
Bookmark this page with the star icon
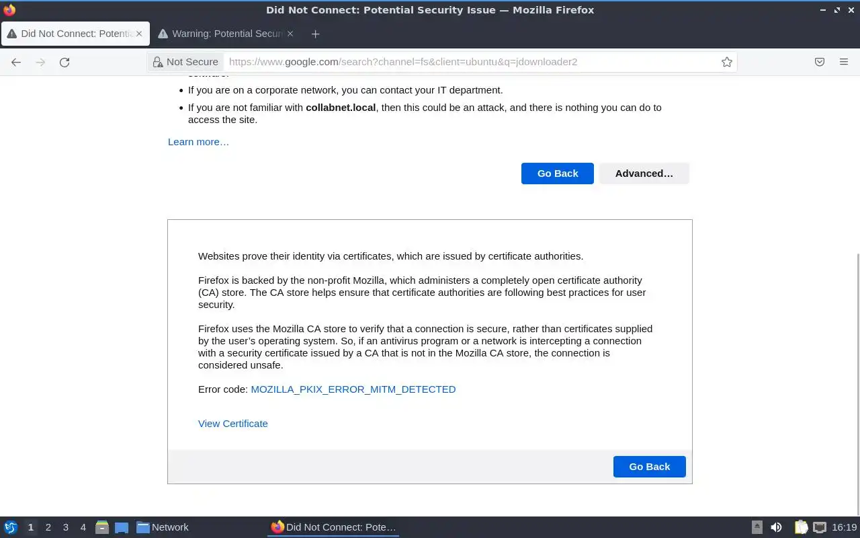pyautogui.click(x=726, y=62)
